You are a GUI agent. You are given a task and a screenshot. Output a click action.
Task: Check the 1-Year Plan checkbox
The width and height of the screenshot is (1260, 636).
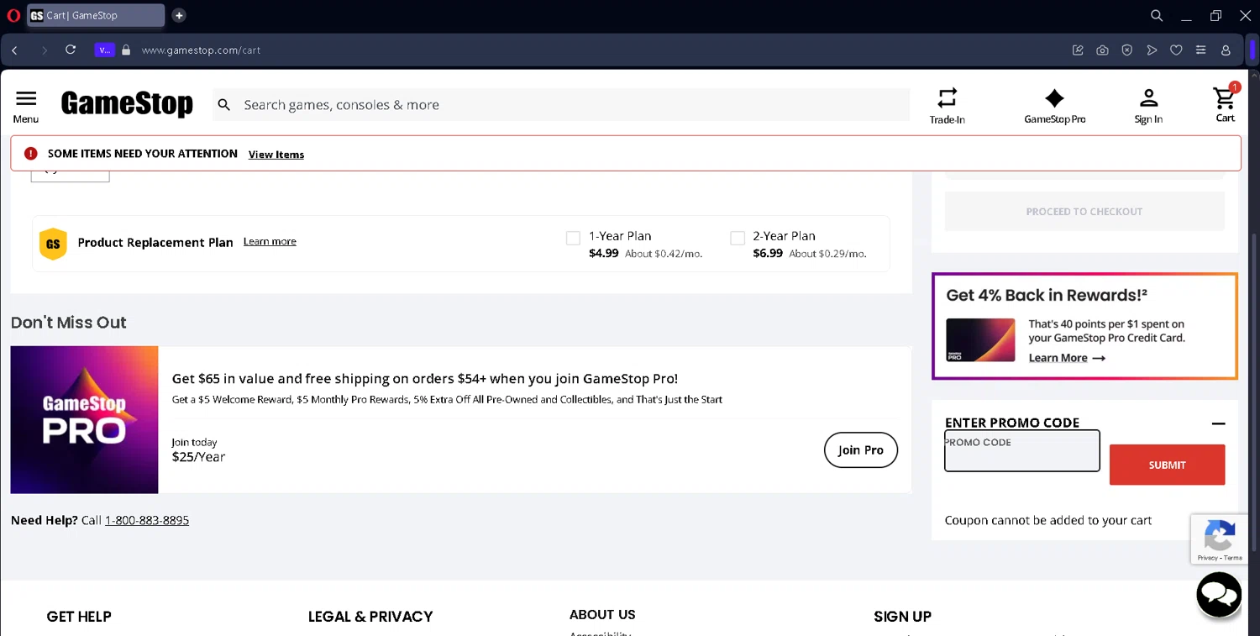coord(573,239)
